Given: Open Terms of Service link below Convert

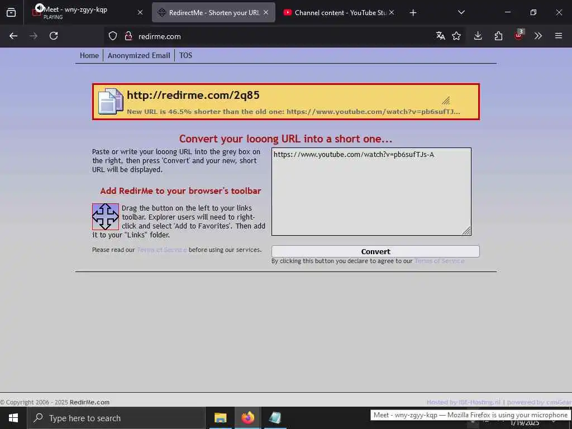Looking at the screenshot, I should tap(439, 261).
